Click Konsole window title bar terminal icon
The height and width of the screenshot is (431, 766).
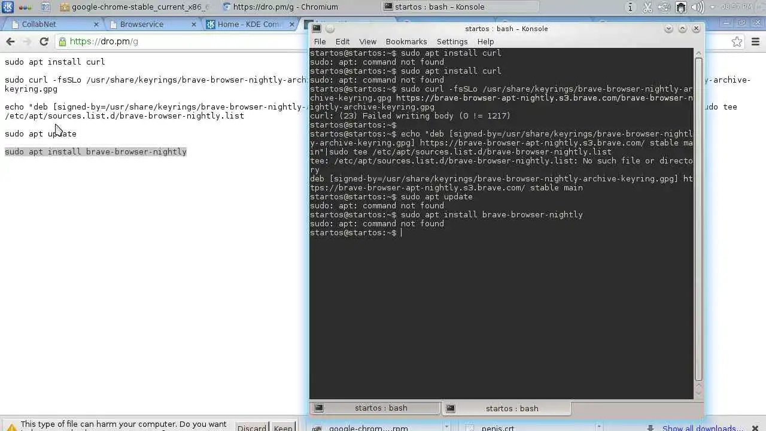pos(317,28)
